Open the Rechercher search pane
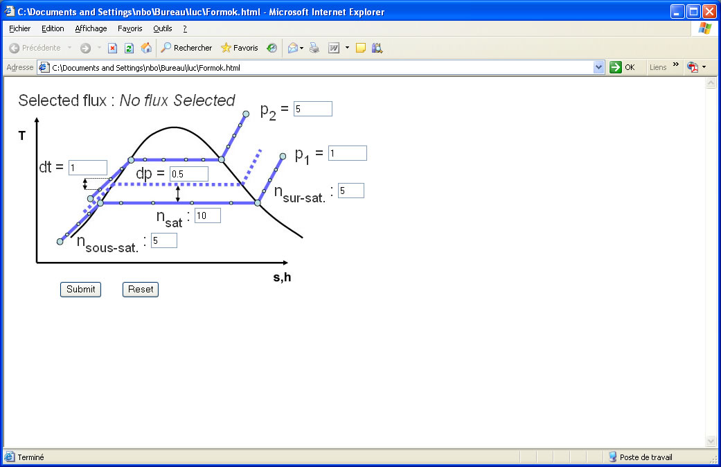This screenshot has height=467, width=721. (186, 48)
